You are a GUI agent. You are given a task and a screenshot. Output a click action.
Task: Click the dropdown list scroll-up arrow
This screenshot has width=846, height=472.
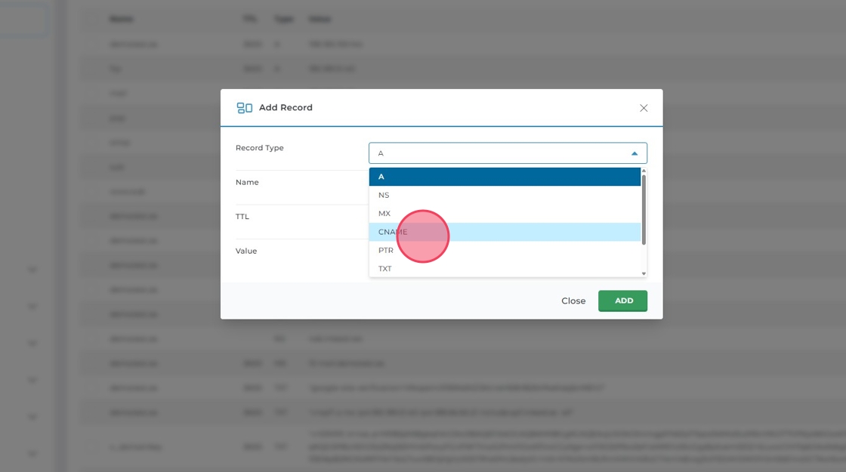(x=644, y=171)
